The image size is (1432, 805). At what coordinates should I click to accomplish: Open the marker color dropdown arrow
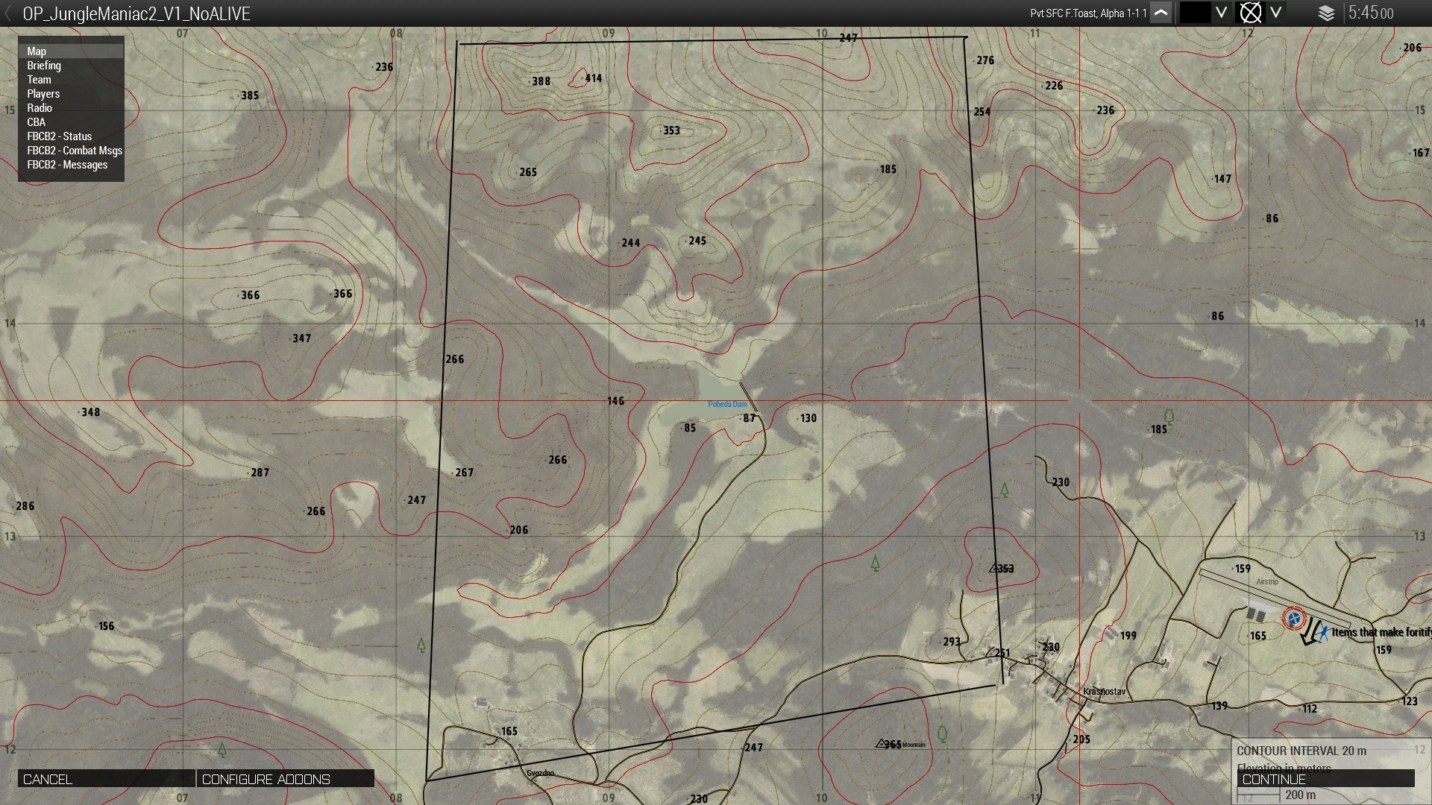click(1222, 13)
